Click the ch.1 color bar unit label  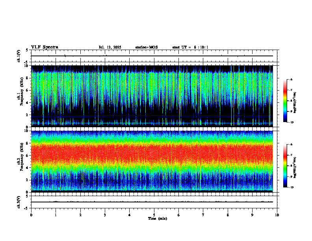[x=295, y=103]
